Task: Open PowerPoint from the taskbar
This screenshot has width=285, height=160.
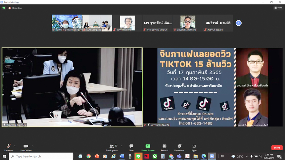Action: pyautogui.click(x=97, y=156)
